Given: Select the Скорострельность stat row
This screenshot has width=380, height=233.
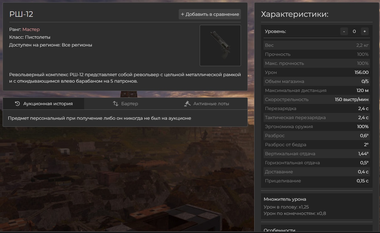Looking at the screenshot, I should (x=316, y=99).
